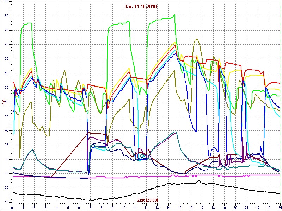
Task: Click hour 16 on the time axis
Action: click(x=191, y=207)
